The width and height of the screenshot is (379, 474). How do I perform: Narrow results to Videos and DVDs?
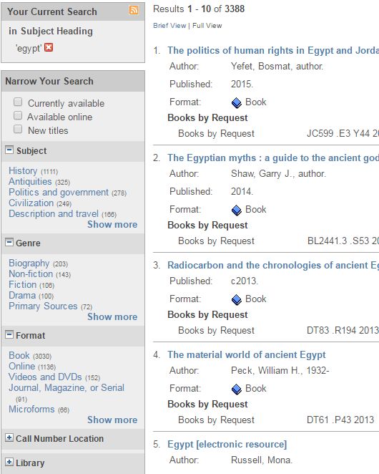(x=45, y=377)
